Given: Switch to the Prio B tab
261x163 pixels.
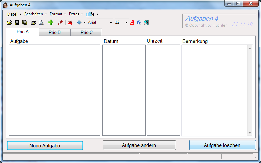Looking at the screenshot, I should point(55,32).
